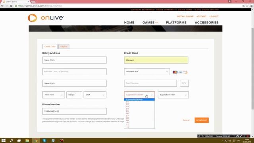This screenshot has width=254, height=143.
Task: Open taskbar Search magnifier
Action: (12, 141)
